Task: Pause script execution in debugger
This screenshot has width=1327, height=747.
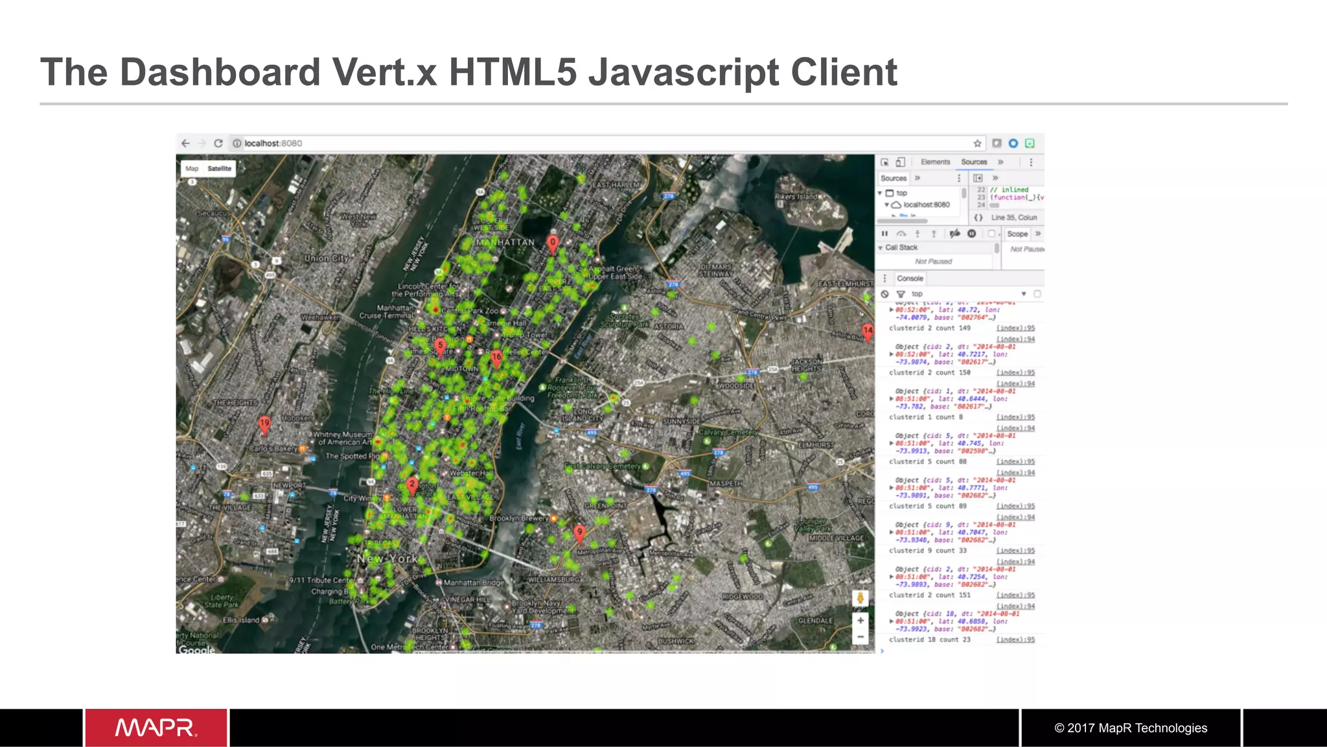Action: pos(884,234)
